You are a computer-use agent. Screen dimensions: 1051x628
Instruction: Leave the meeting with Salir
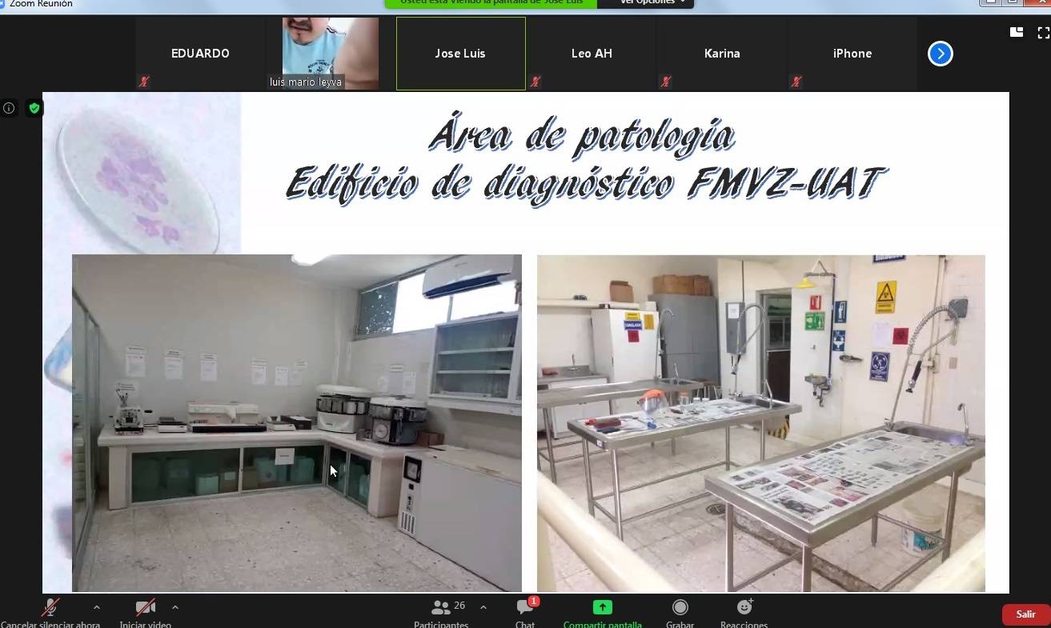pyautogui.click(x=1025, y=614)
